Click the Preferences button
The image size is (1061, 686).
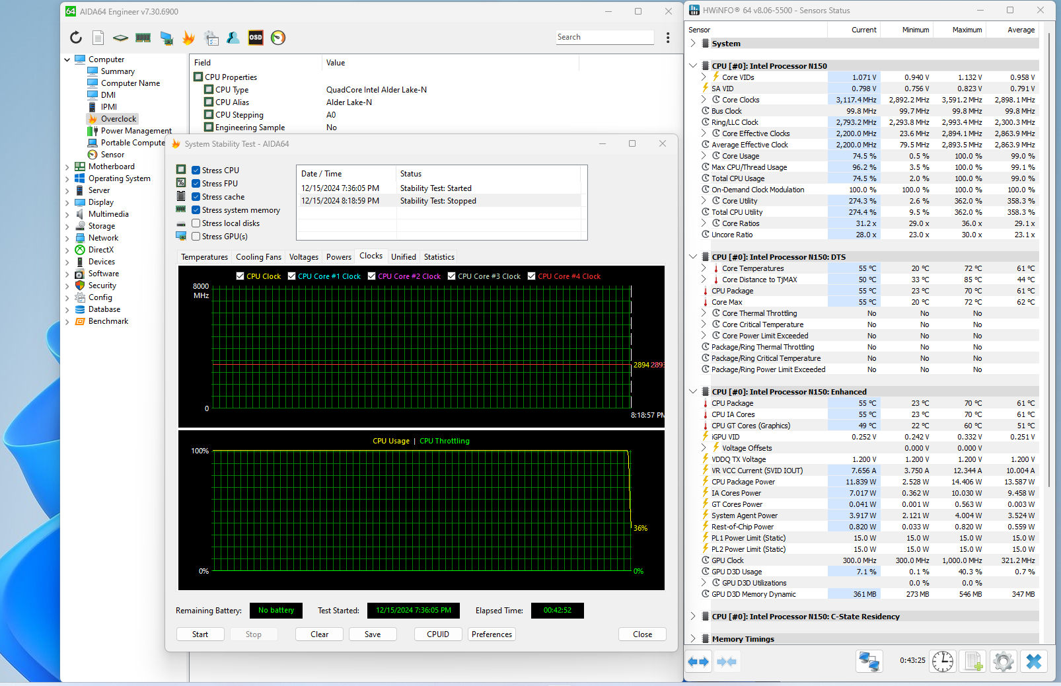492,634
